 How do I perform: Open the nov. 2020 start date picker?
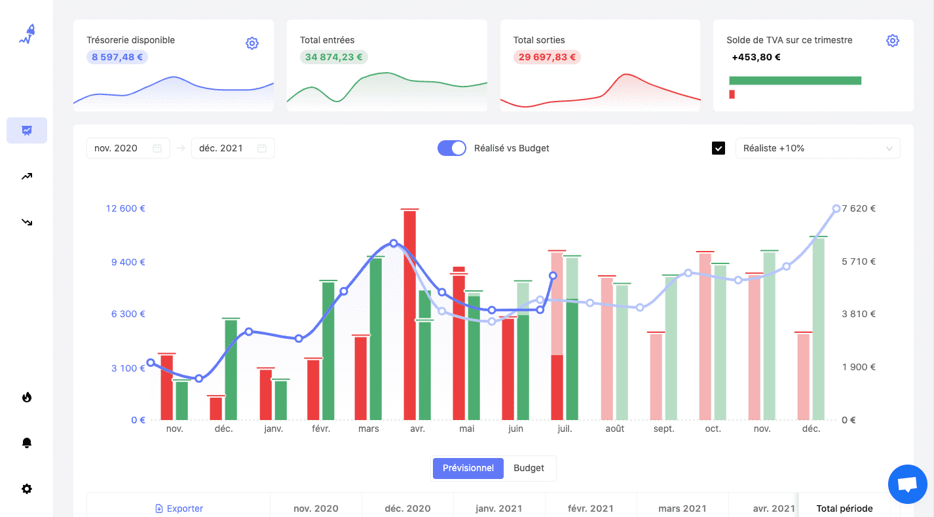pyautogui.click(x=128, y=148)
